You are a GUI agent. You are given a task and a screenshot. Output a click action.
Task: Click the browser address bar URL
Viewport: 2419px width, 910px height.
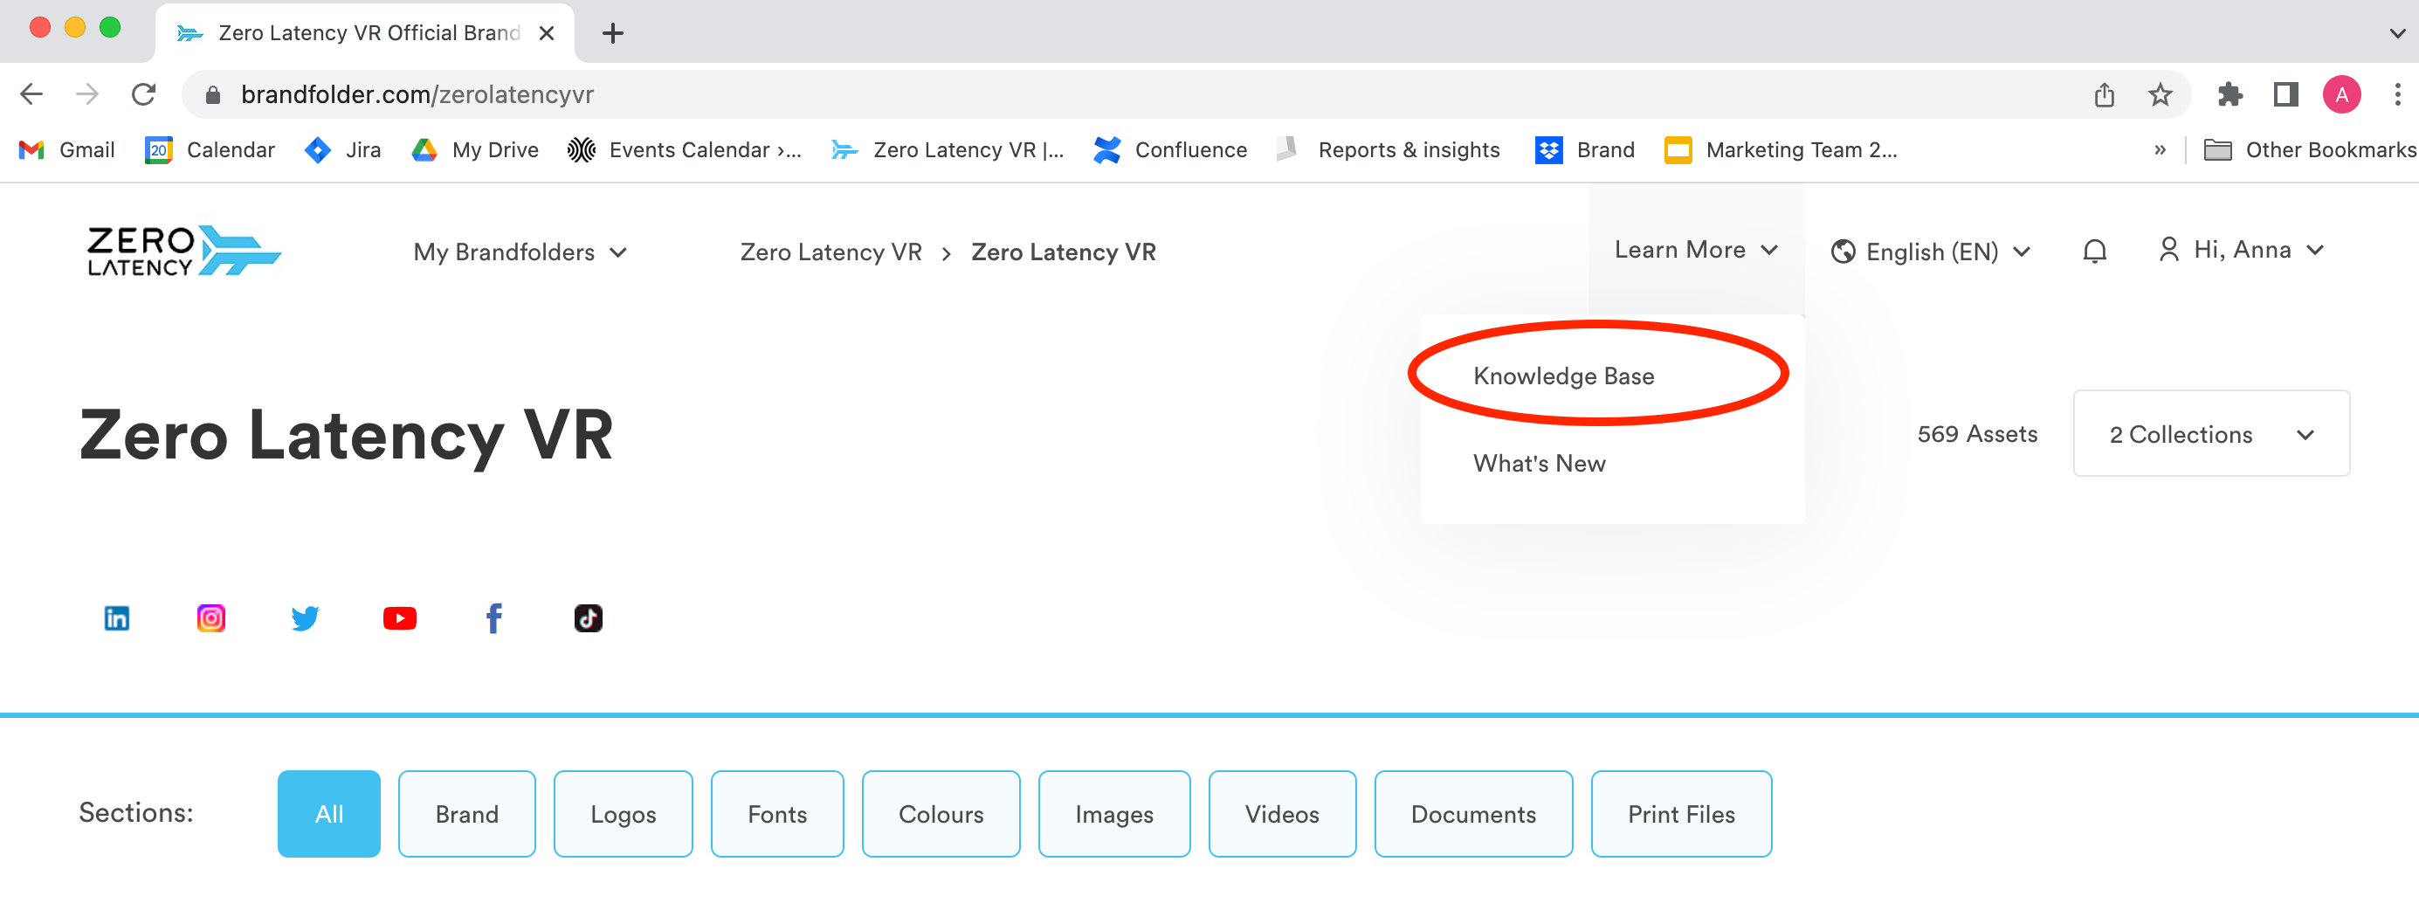click(x=417, y=95)
